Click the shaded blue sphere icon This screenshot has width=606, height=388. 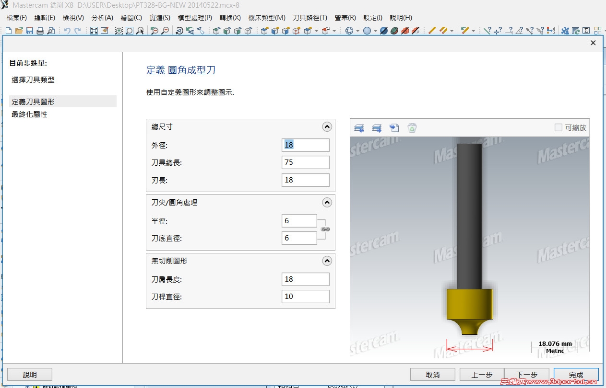point(367,31)
